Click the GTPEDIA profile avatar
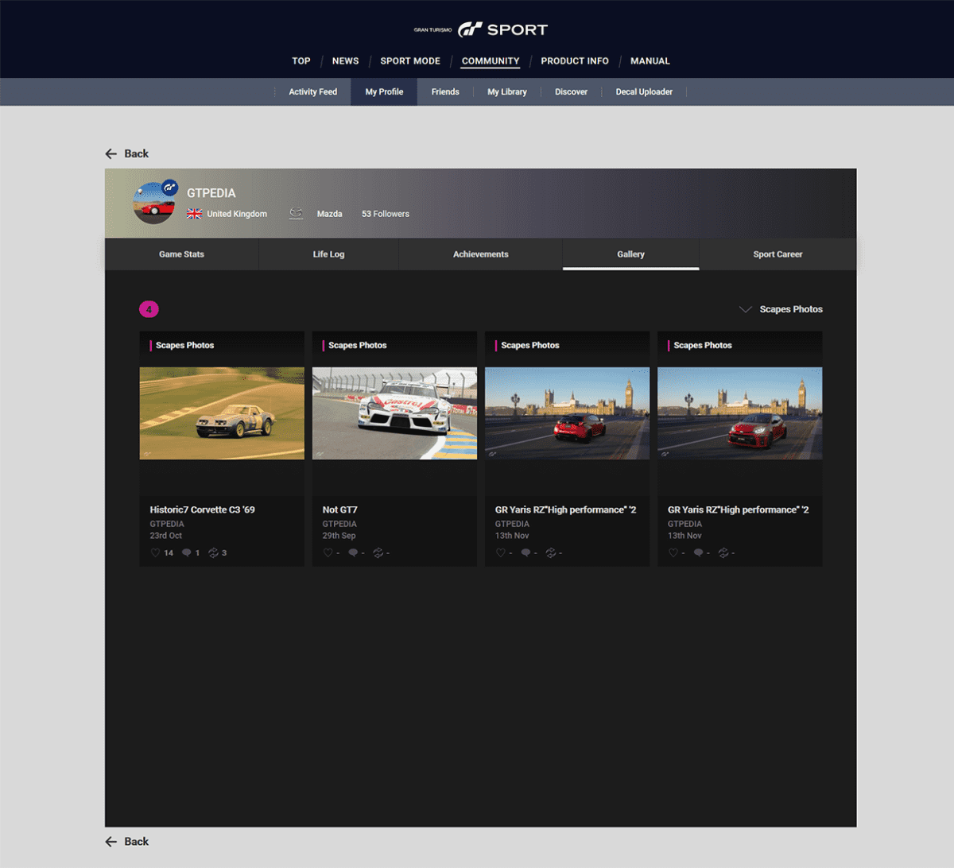This screenshot has height=868, width=954. coord(154,203)
